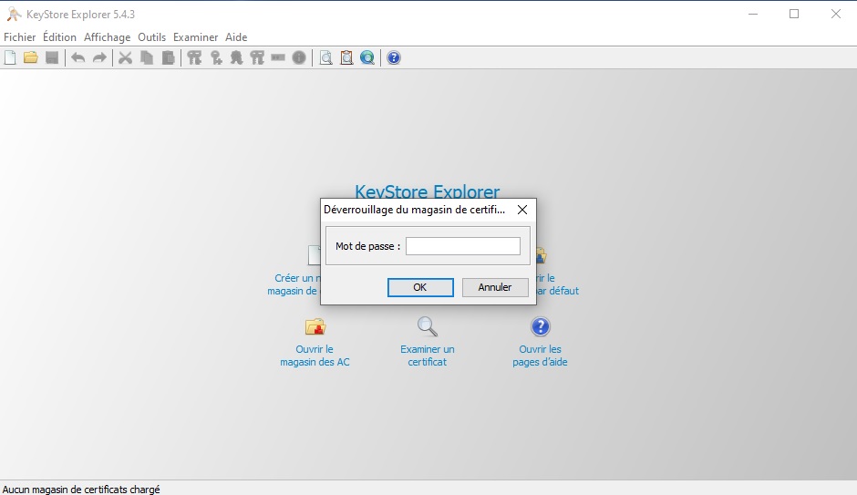Viewport: 857px width, 495px height.
Task: Click the Ouvrir le magasin des AC link
Action: (x=315, y=356)
